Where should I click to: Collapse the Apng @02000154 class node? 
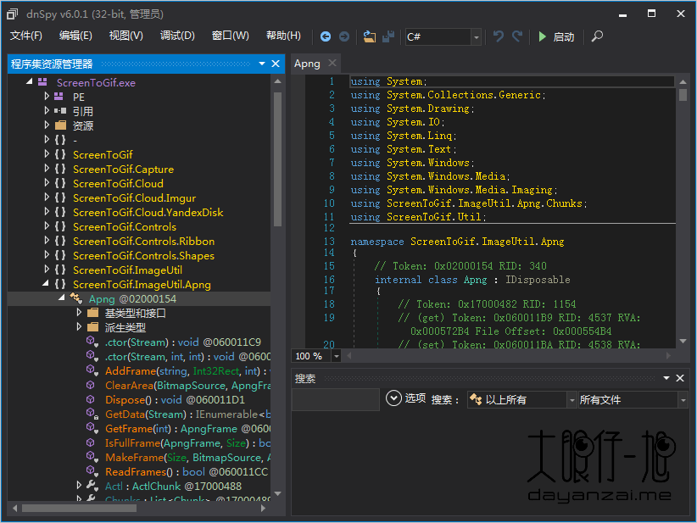point(62,298)
